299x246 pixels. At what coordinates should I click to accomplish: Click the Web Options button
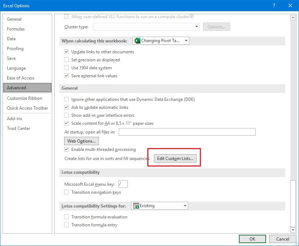81,141
